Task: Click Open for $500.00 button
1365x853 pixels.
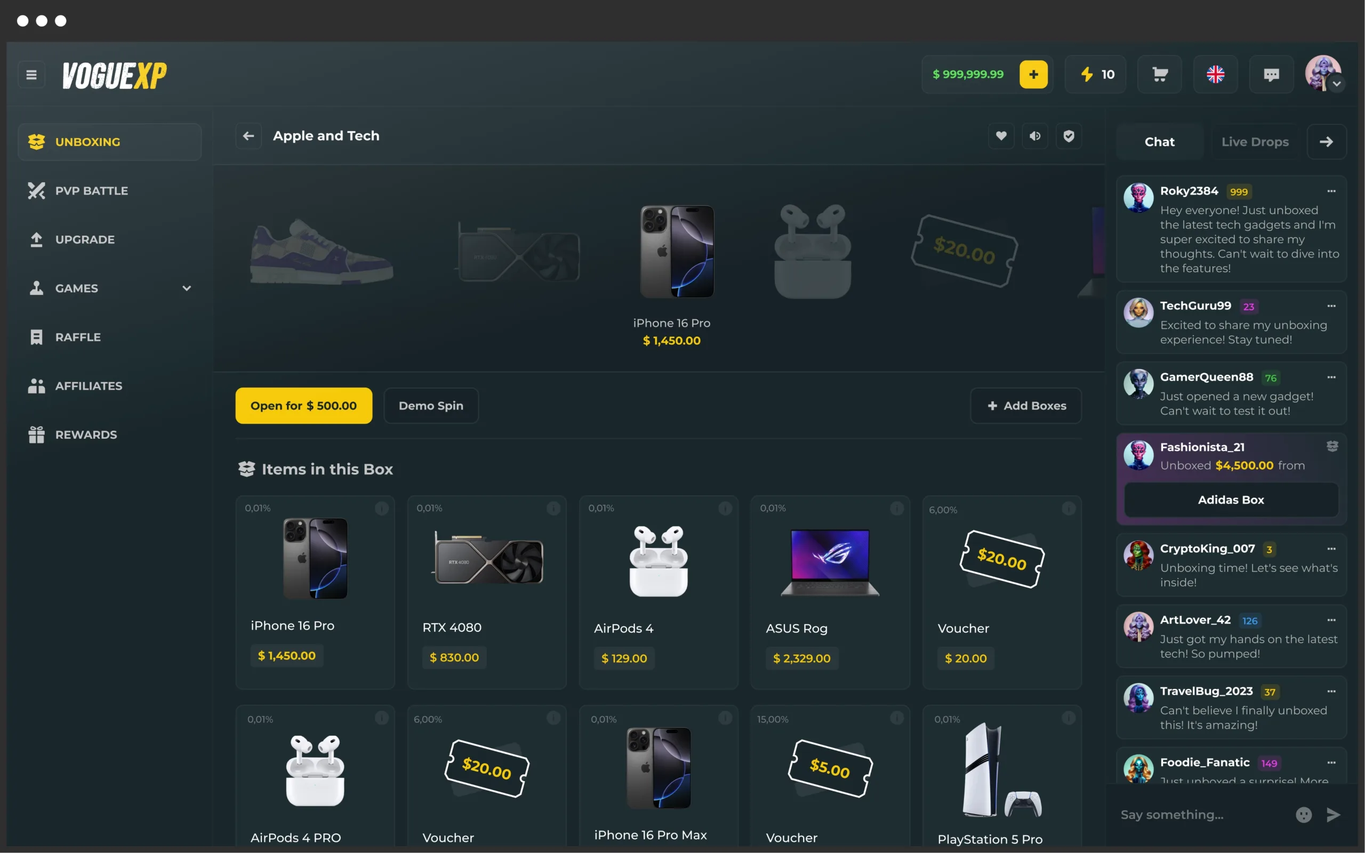Action: [x=303, y=406]
